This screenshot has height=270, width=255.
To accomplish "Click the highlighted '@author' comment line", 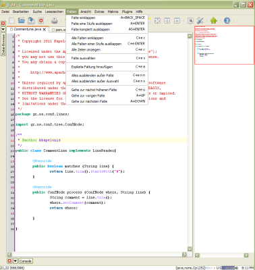I will pyautogui.click(x=101, y=140).
